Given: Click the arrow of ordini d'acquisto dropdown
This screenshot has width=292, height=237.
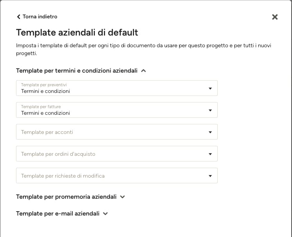Looking at the screenshot, I should pos(210,154).
